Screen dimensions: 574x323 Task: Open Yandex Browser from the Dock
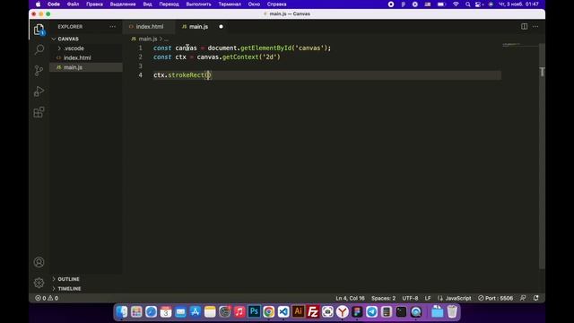pyautogui.click(x=343, y=311)
